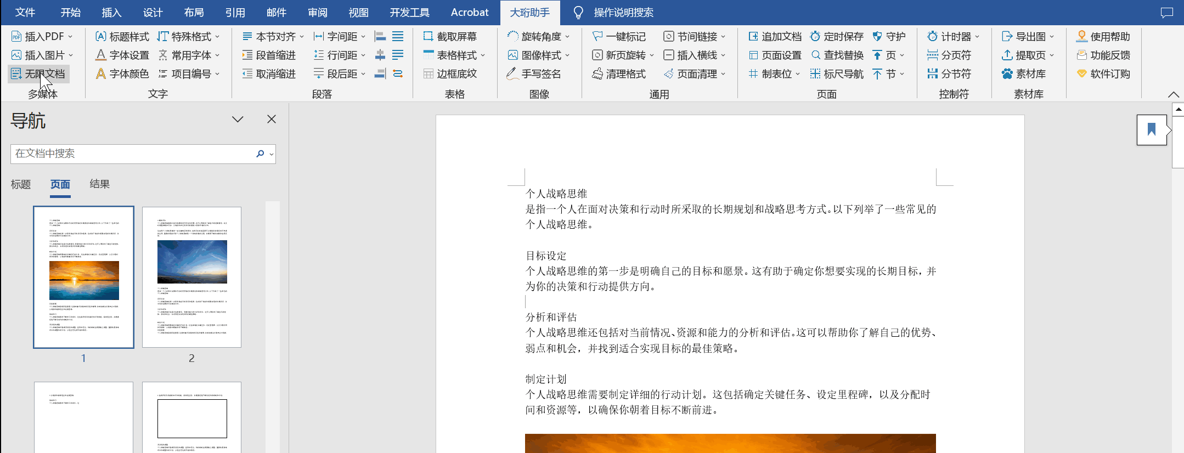Open comments icon at top right
1184x453 pixels.
click(1167, 13)
